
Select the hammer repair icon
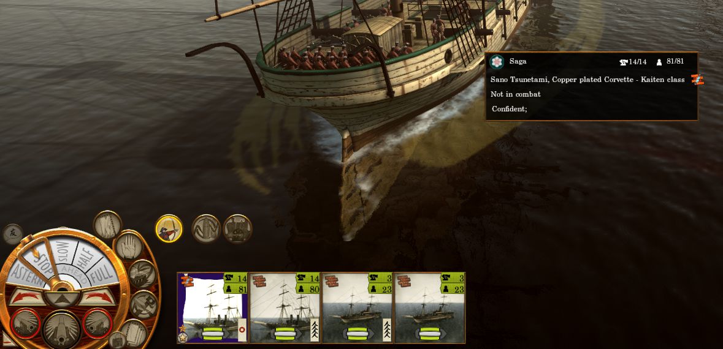[x=143, y=304]
